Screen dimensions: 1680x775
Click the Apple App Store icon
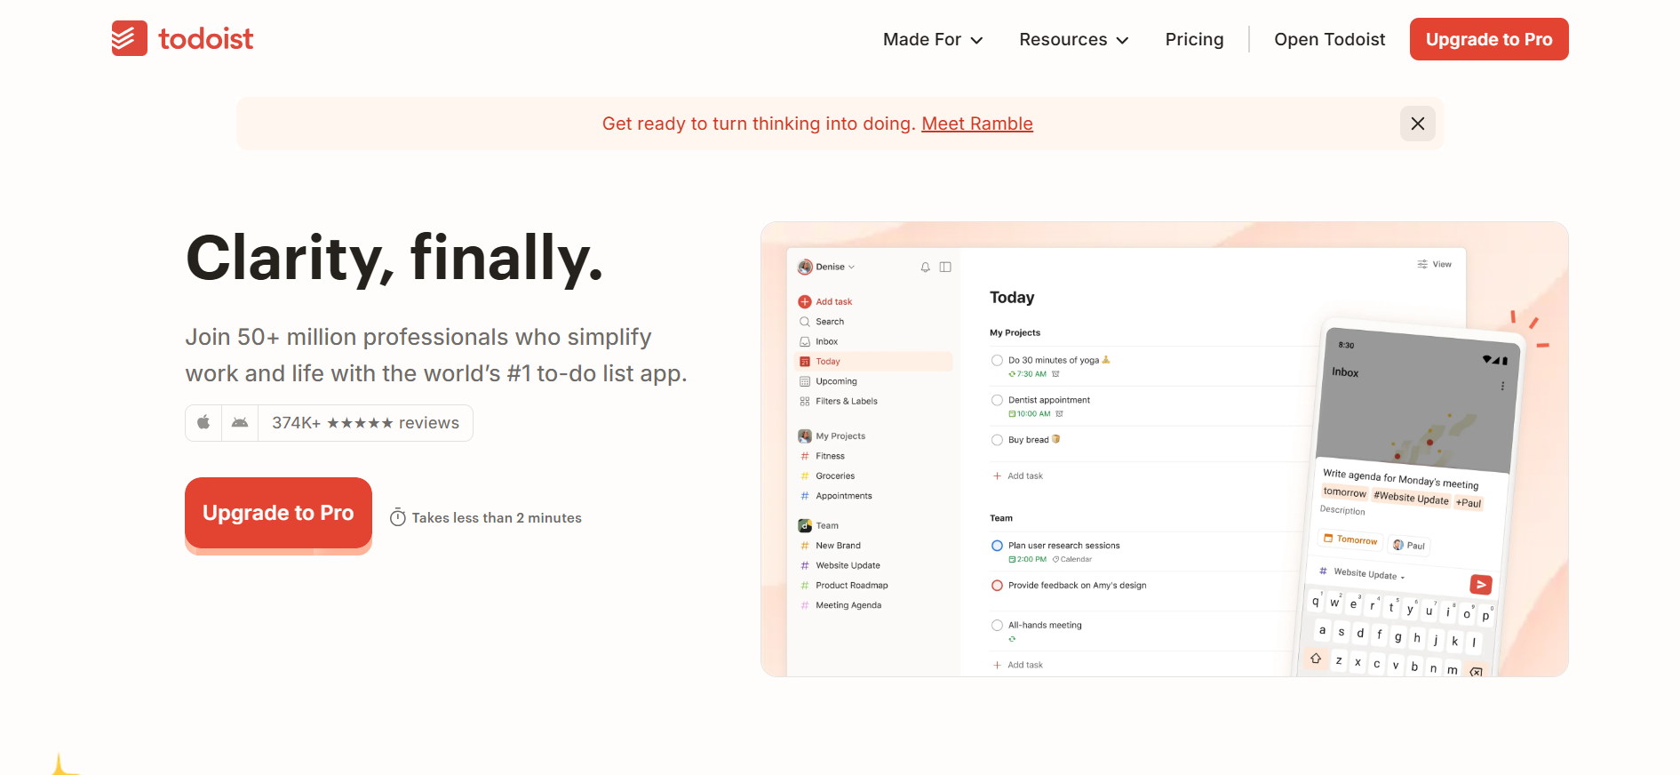[x=203, y=422]
